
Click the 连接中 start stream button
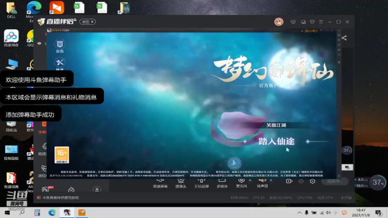335,181
